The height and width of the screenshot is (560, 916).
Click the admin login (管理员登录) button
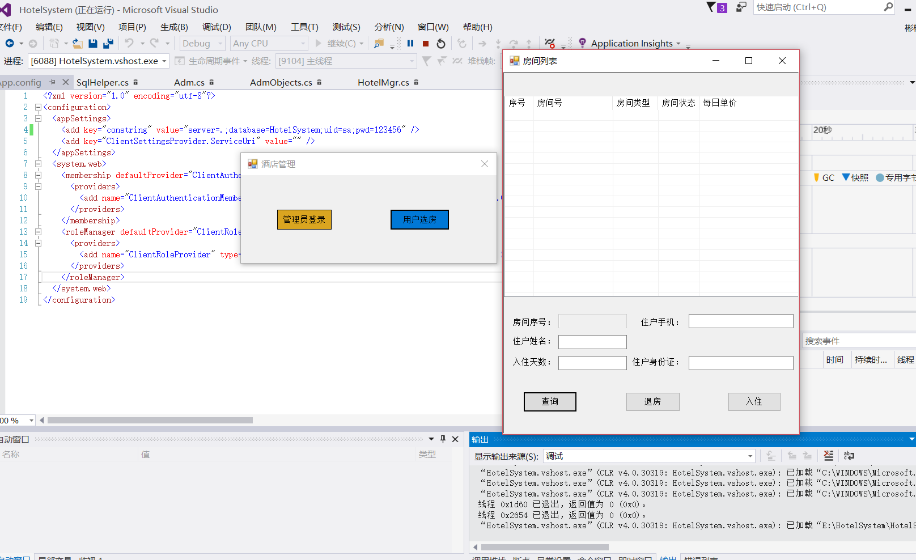coord(304,220)
